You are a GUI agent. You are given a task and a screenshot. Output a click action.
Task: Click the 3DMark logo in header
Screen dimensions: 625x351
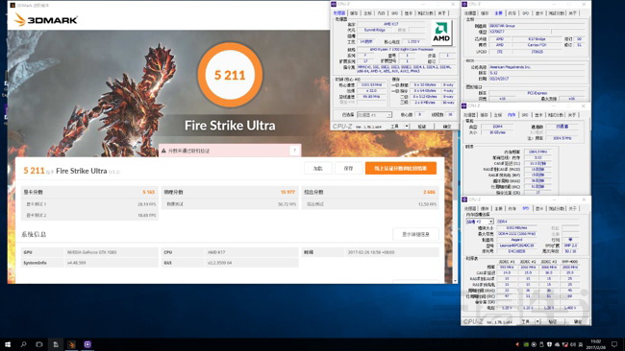[x=45, y=19]
